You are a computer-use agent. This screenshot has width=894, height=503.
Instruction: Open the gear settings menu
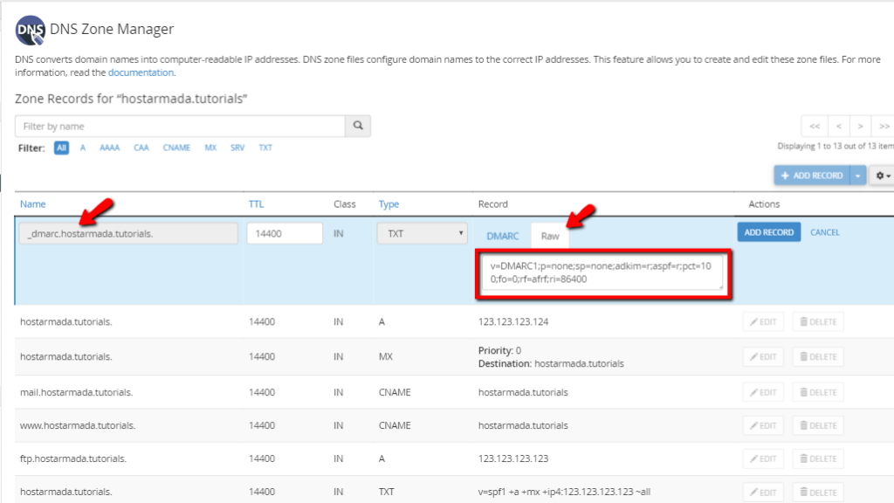coord(882,176)
